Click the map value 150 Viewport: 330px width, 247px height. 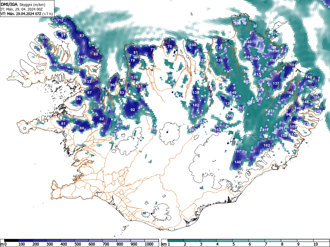pos(54,65)
